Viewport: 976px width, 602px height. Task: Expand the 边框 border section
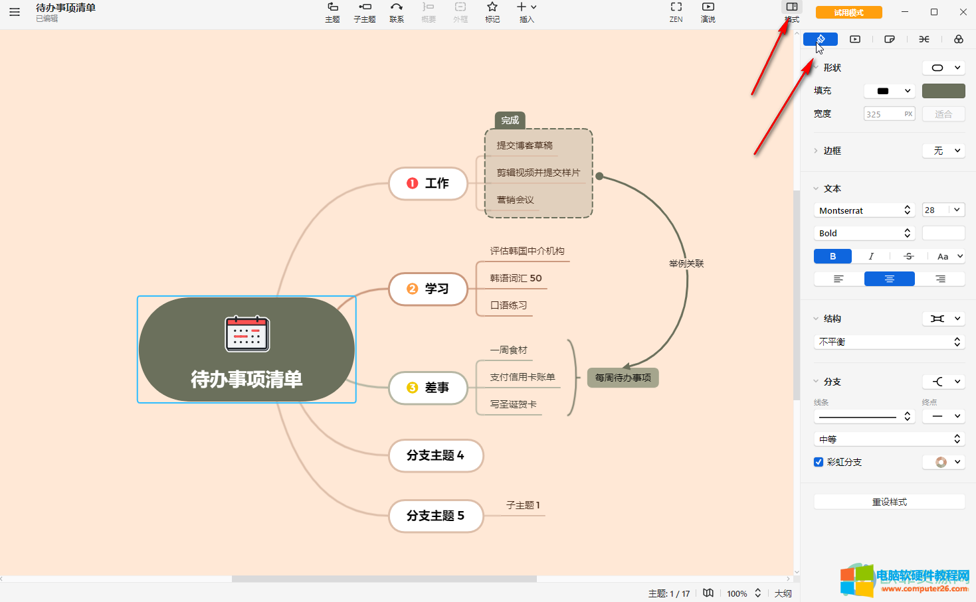pos(816,151)
